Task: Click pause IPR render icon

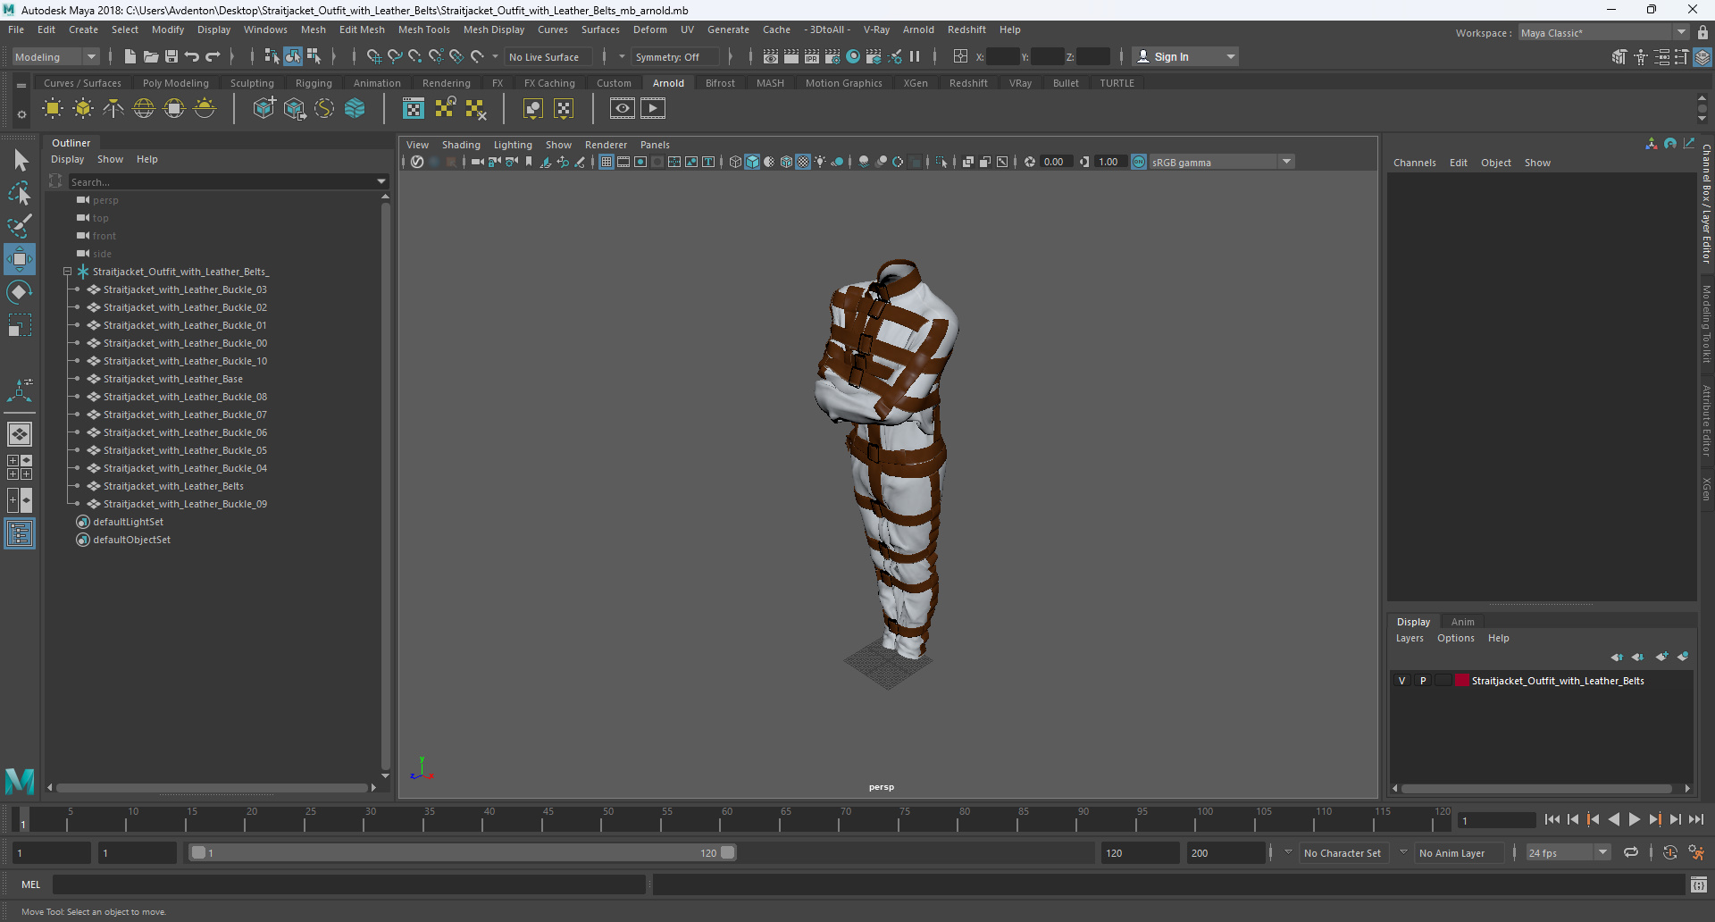Action: click(915, 56)
